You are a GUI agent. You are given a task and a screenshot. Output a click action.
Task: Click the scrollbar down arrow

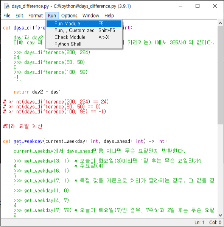point(220,215)
